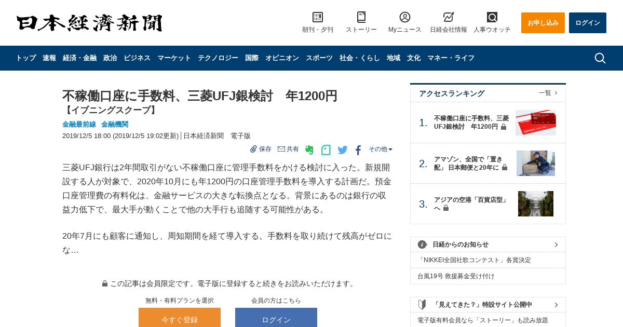Open the テクノロジー menu item
Viewport: 623px width, 327px height.
coord(218,58)
